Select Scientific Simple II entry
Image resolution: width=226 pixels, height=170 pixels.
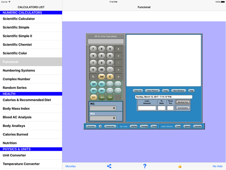31,36
